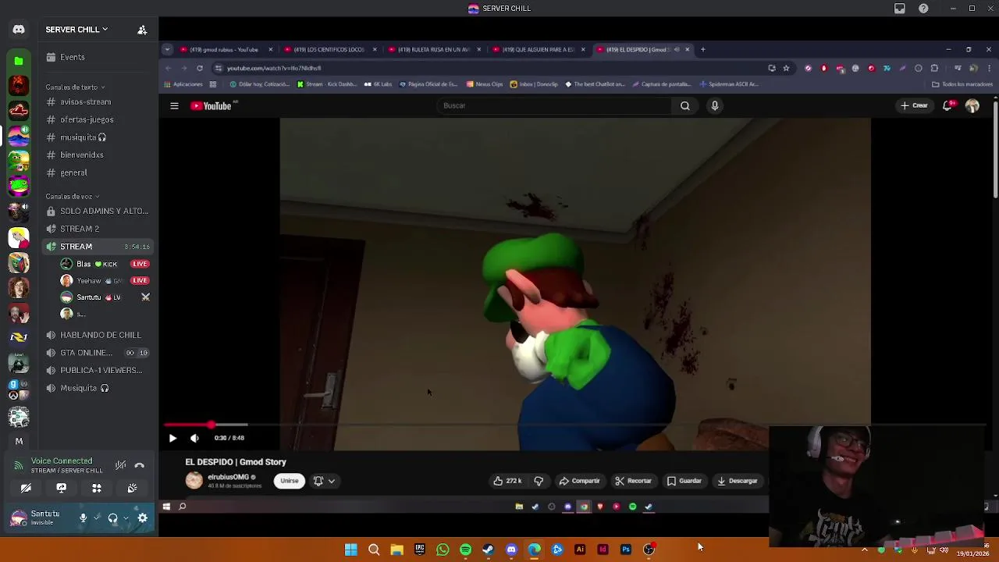This screenshot has width=999, height=562.
Task: Open Discord activities launcher icon
Action: pyautogui.click(x=97, y=489)
